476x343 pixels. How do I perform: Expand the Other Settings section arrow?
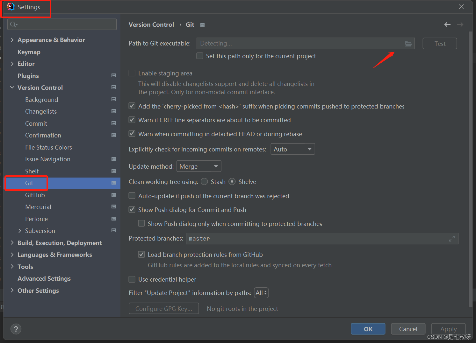[x=12, y=290]
